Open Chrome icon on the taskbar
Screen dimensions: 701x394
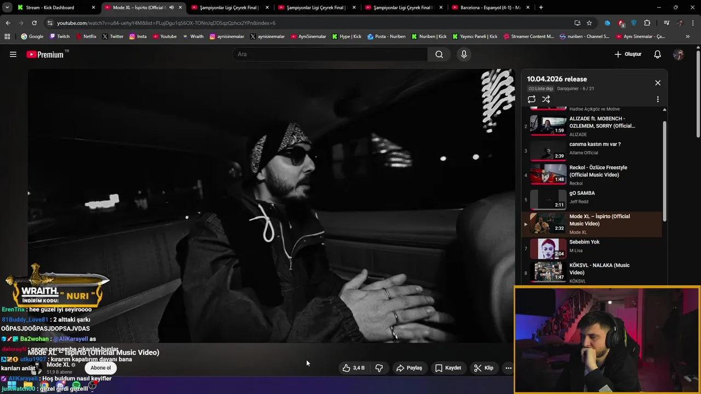click(44, 386)
